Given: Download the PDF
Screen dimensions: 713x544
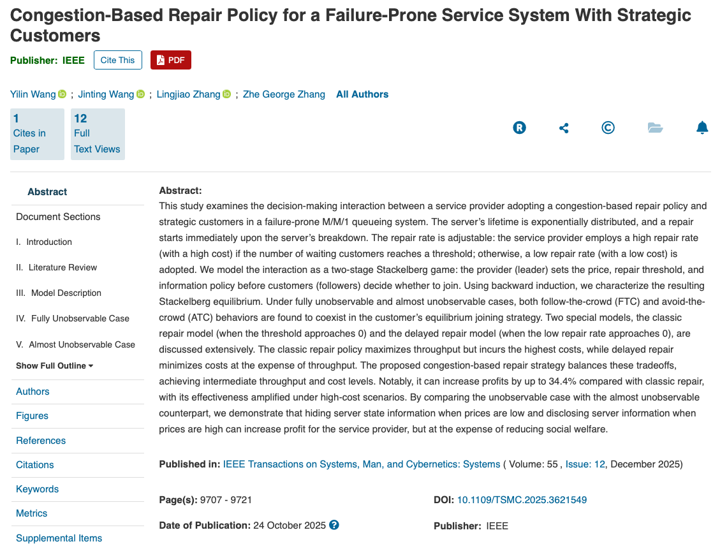Looking at the screenshot, I should 171,60.
